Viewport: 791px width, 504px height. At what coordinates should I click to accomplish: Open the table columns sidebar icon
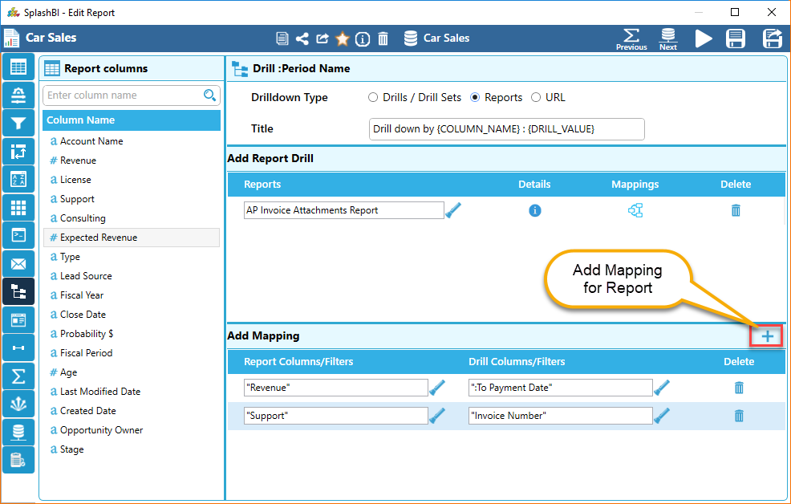(x=18, y=67)
